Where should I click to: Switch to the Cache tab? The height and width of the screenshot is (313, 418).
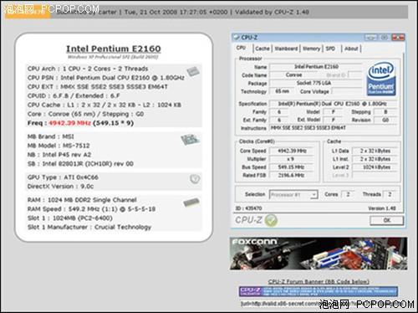(x=263, y=49)
